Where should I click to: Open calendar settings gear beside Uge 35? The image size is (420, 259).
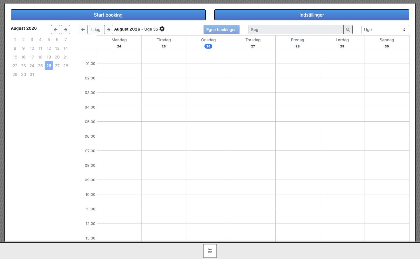click(x=162, y=29)
